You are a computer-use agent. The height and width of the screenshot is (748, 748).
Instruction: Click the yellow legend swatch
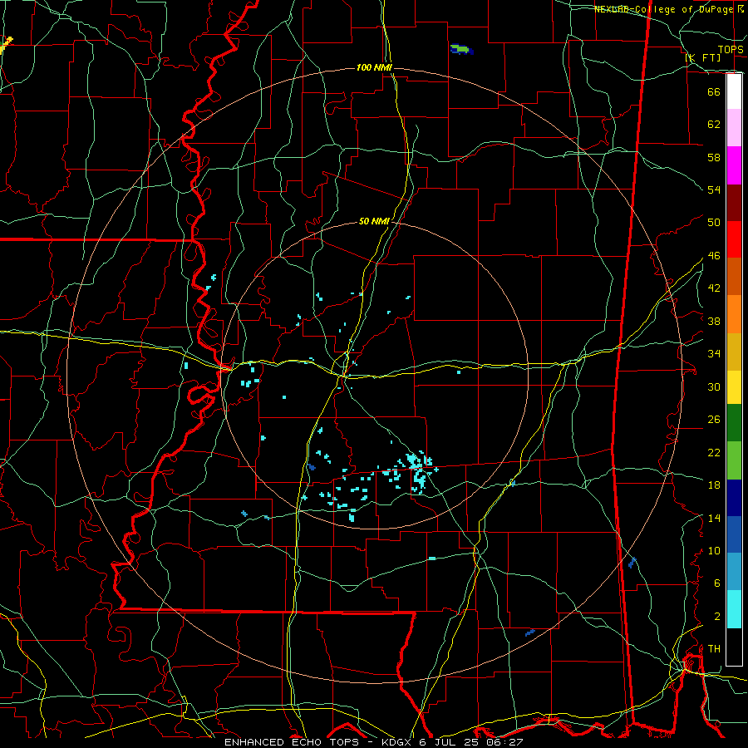pyautogui.click(x=734, y=387)
